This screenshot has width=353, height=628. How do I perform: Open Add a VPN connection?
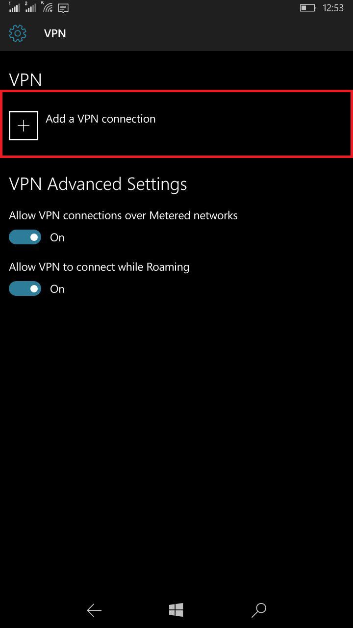(176, 124)
